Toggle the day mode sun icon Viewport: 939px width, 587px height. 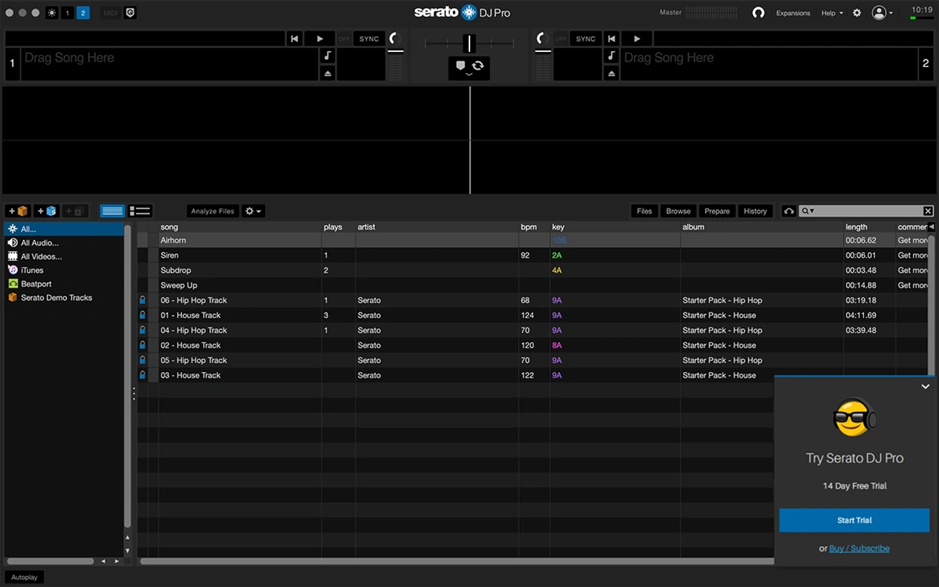point(51,12)
